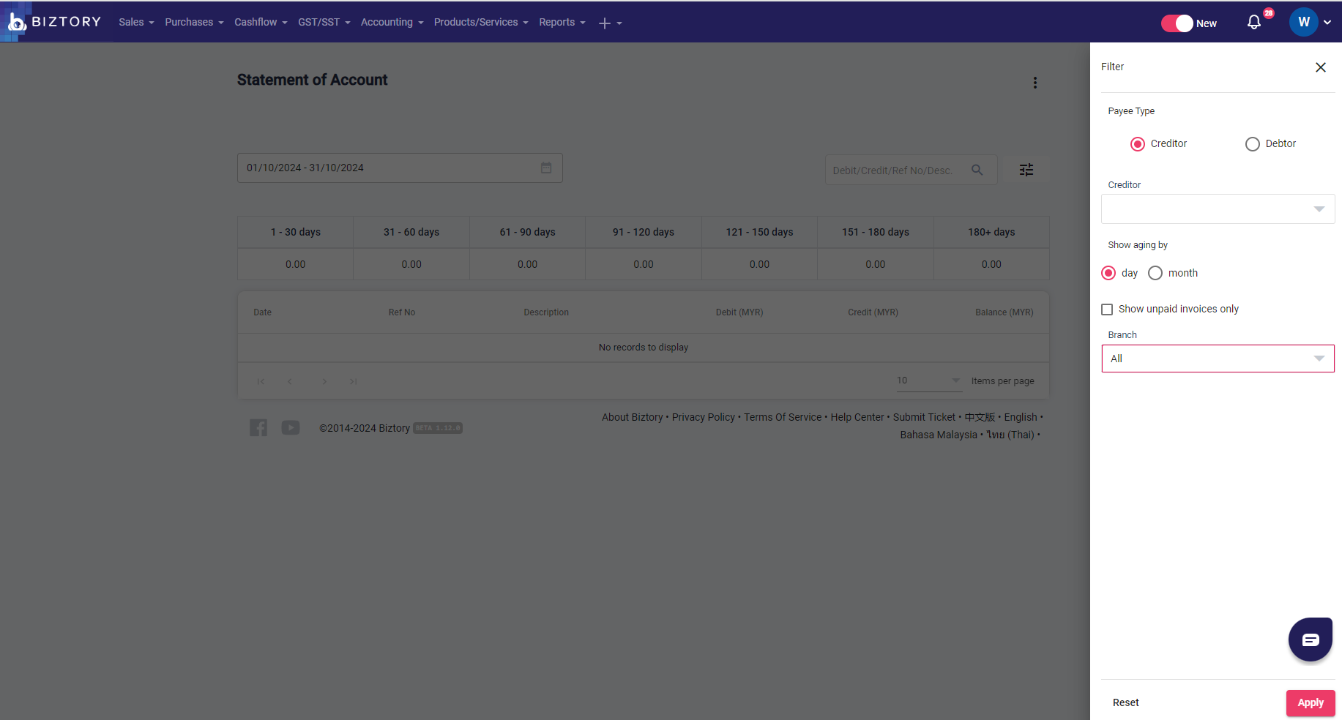
Task: Click the Debit (MYR) column header
Action: point(739,312)
